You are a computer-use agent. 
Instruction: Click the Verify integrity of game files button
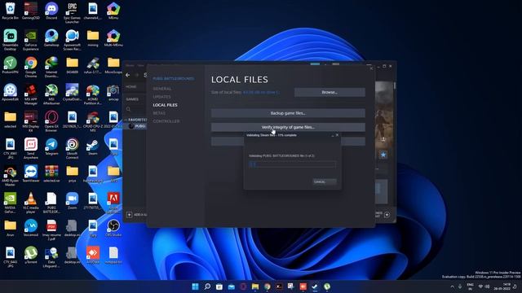click(x=288, y=127)
